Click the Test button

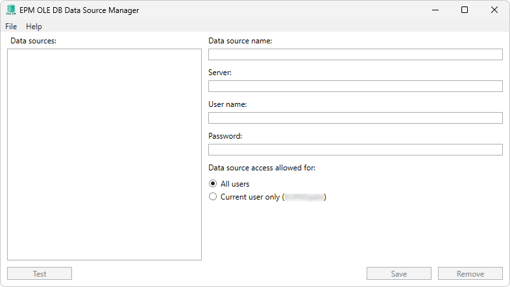[40, 273]
